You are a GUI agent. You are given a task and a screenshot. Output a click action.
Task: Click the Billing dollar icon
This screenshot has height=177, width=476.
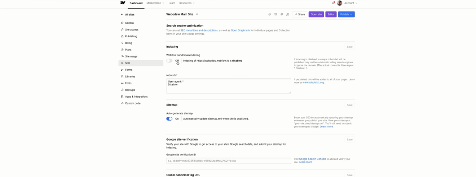point(122,43)
